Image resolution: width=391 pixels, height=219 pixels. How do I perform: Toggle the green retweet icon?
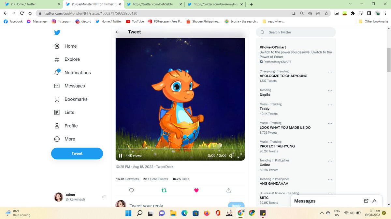[164, 190]
